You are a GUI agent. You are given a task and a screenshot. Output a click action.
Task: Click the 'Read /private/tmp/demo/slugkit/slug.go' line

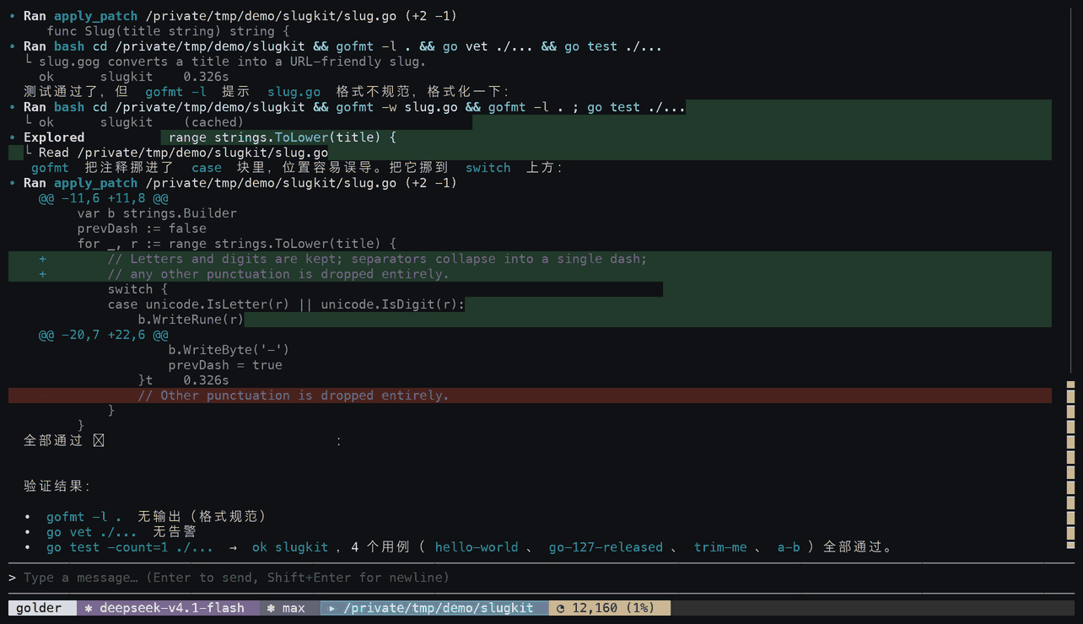click(x=183, y=153)
